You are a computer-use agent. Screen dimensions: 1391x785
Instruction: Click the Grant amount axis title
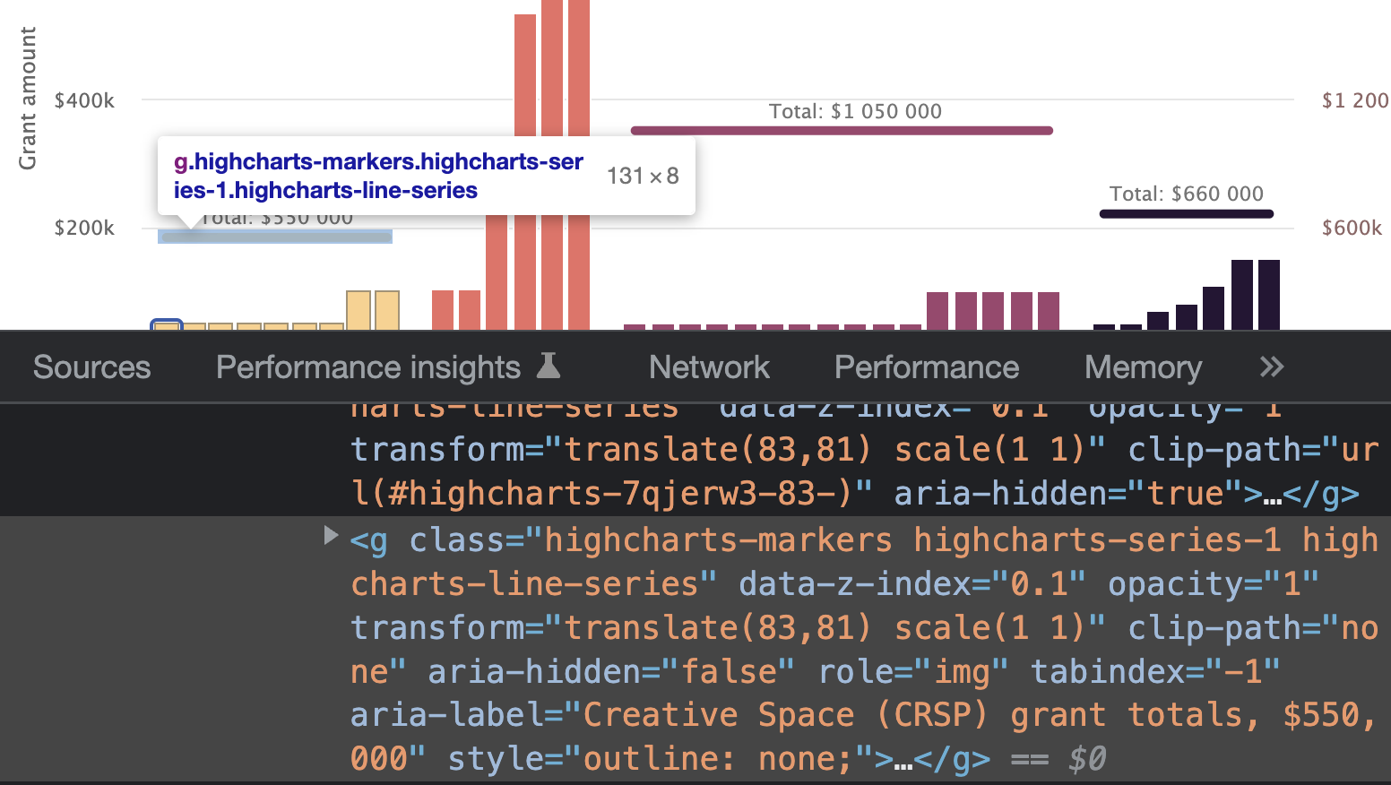(28, 99)
